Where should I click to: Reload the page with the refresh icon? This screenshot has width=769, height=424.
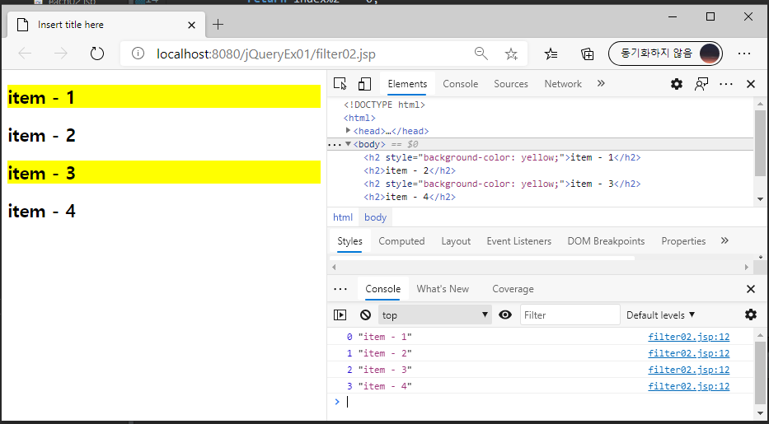tap(97, 54)
